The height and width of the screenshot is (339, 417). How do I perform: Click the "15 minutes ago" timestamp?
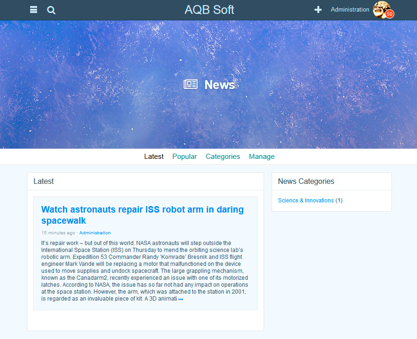point(58,233)
